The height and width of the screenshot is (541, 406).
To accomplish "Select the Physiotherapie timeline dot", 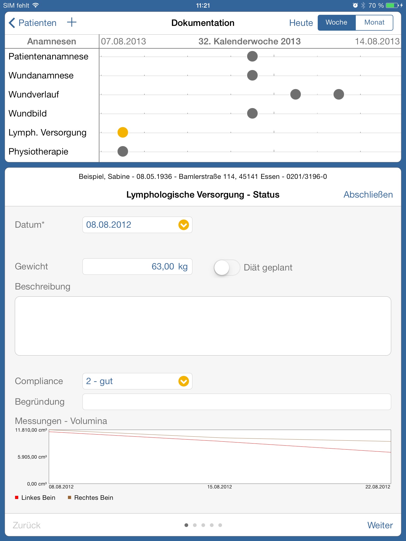I will click(123, 151).
